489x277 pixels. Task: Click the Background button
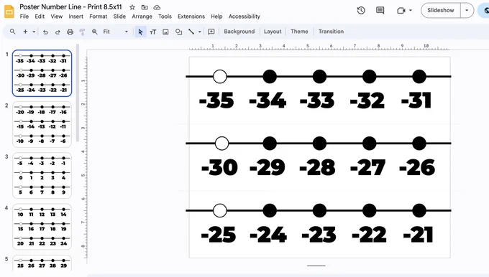pyautogui.click(x=239, y=32)
